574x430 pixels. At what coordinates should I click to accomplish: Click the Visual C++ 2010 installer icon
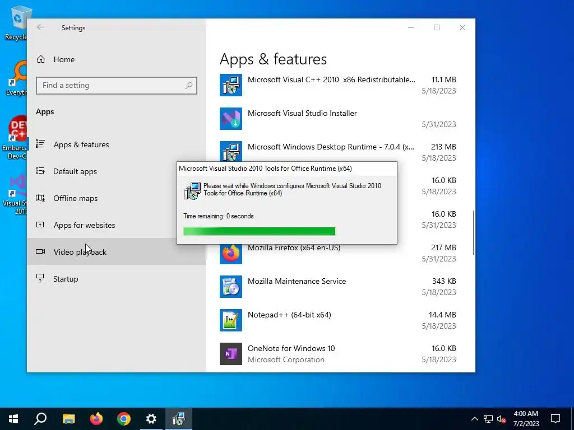231,85
